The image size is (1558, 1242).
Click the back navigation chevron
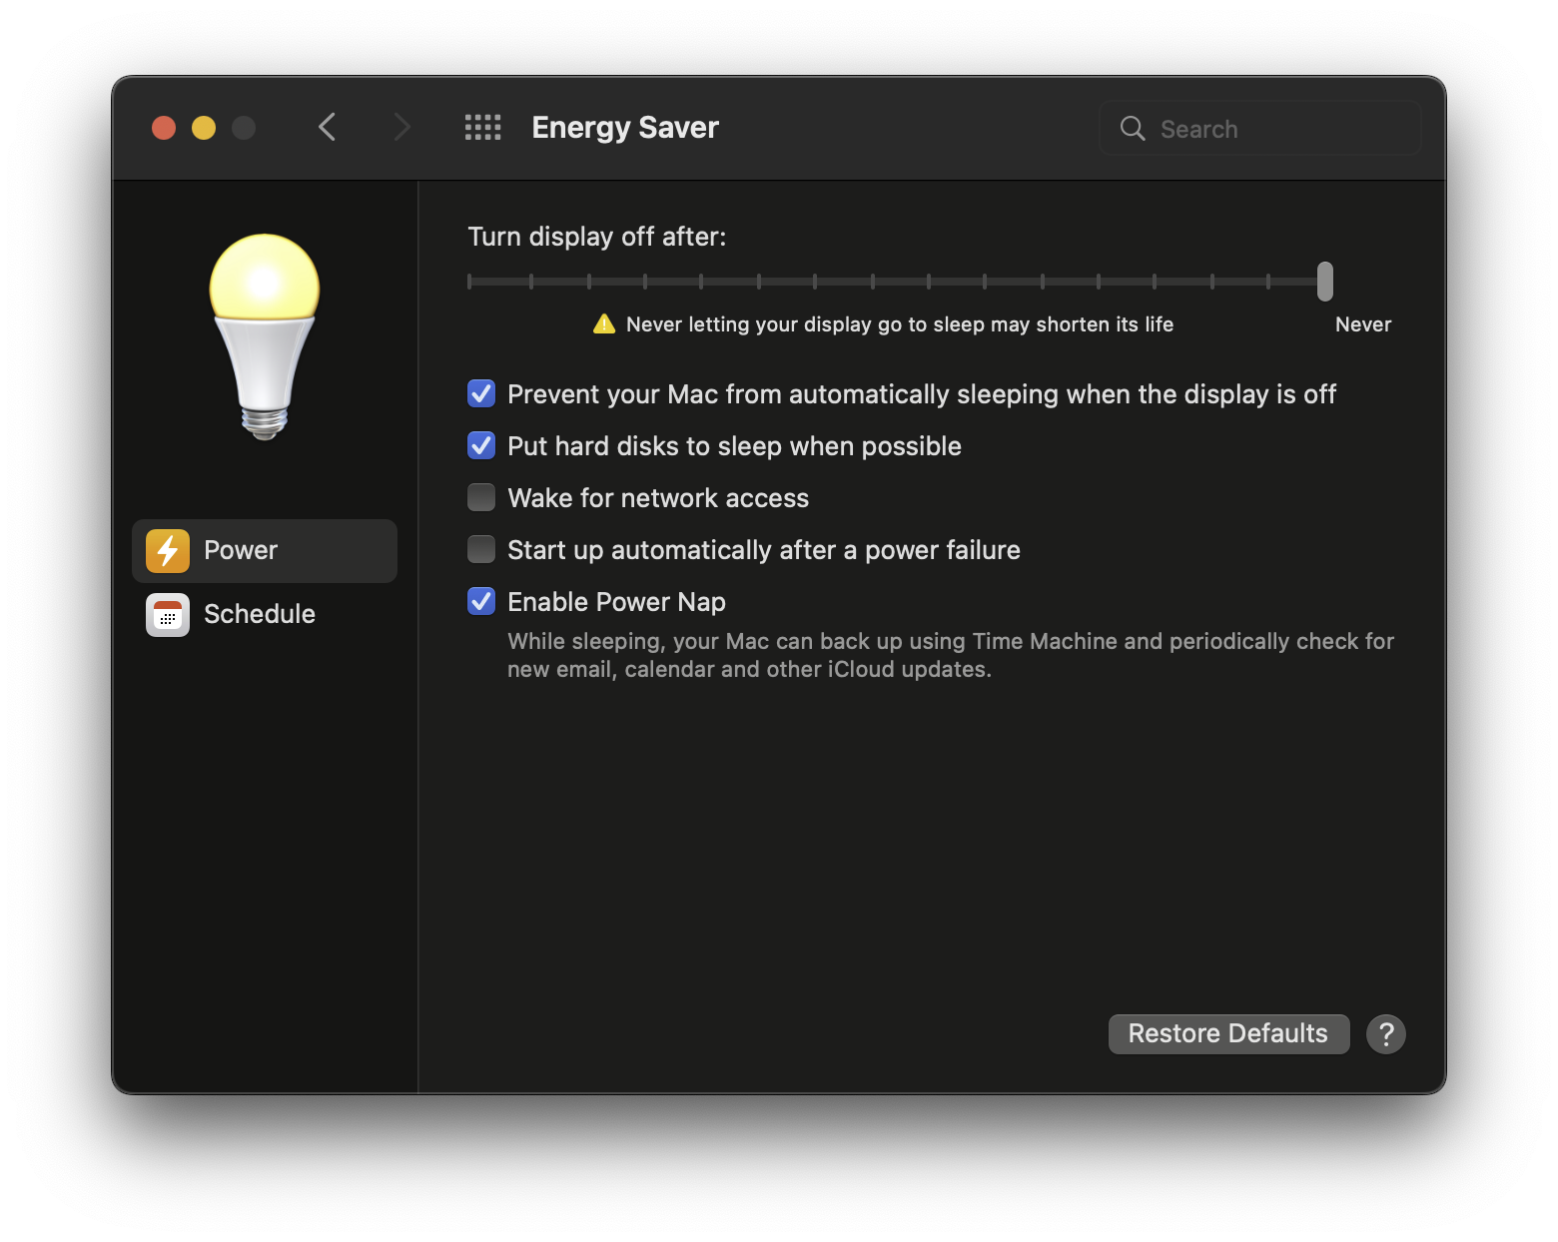coord(327,128)
